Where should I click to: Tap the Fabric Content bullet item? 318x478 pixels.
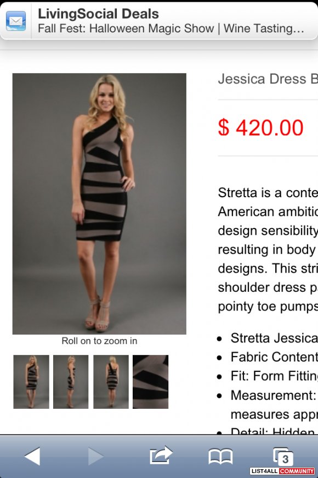point(274,357)
